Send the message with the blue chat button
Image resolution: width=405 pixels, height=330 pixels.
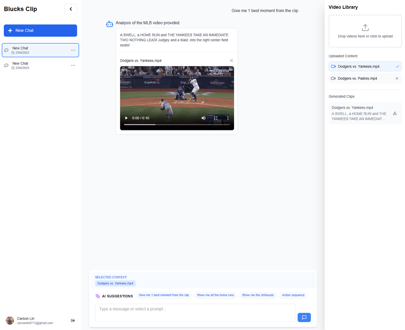[x=304, y=317]
